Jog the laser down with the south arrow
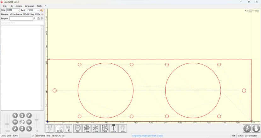Screen dimensions: 261x138 point(22,129)
